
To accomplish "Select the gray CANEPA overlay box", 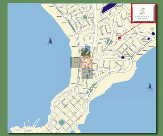I will pyautogui.click(x=87, y=74).
